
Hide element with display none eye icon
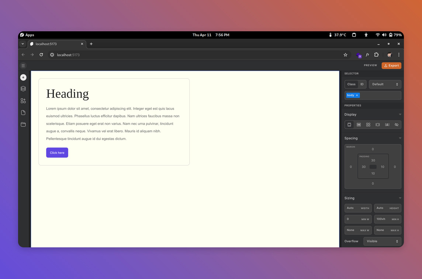[397, 125]
